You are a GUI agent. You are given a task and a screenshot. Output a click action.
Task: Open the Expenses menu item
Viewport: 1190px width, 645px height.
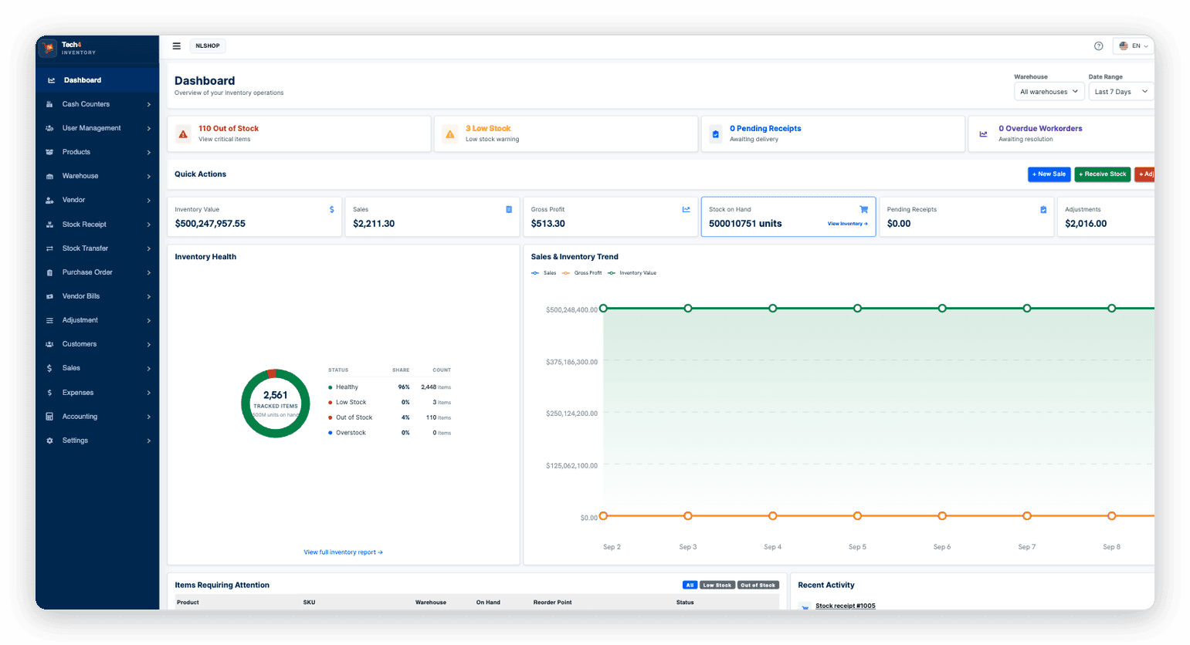click(97, 393)
